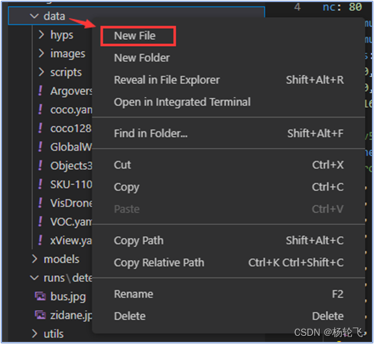
Task: Click YAML icon beside coco.yaml
Action: (41, 109)
